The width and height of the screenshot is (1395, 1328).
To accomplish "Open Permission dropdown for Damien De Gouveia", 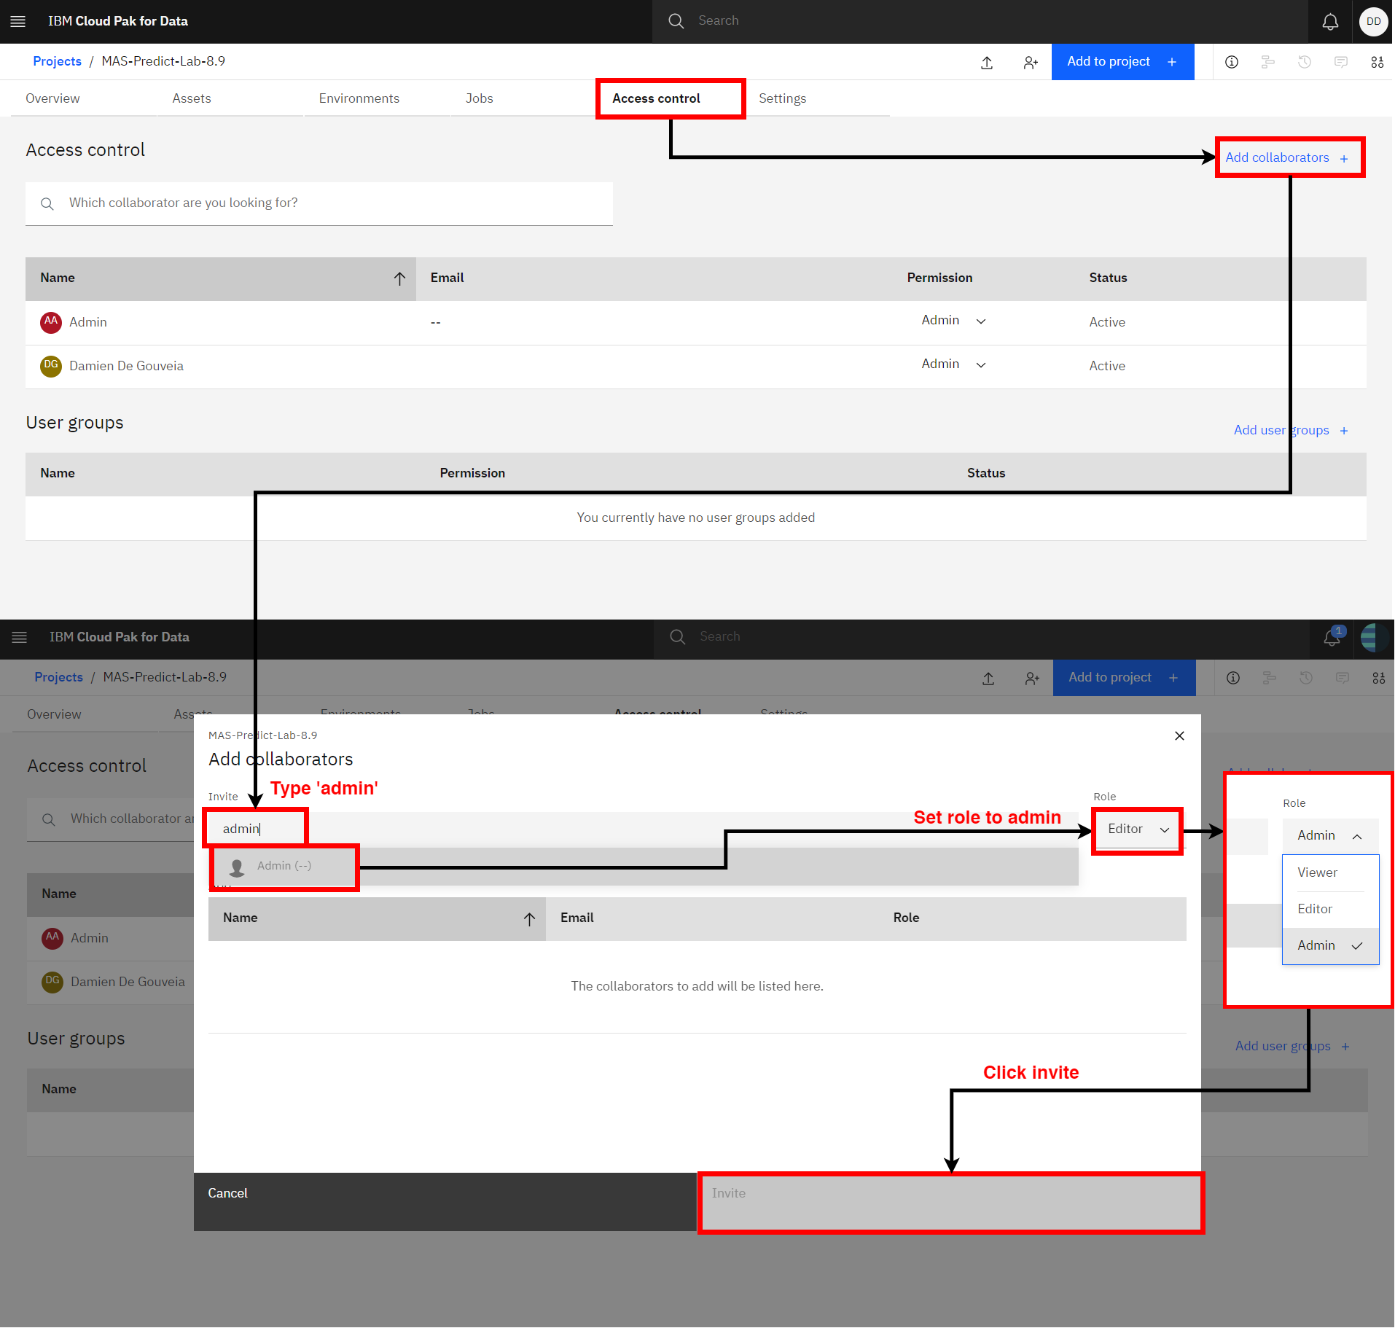I will tap(953, 364).
